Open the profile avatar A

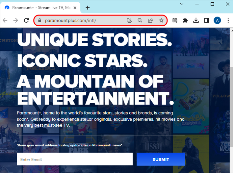point(217,20)
